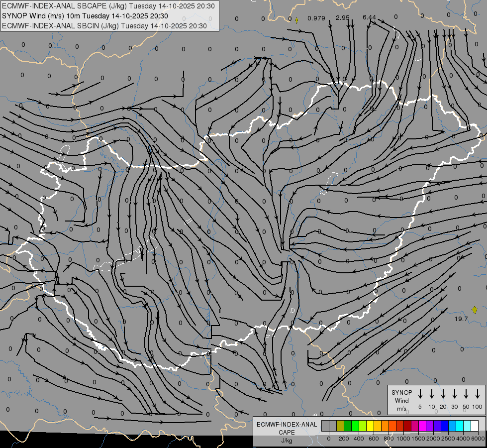The height and width of the screenshot is (448, 487).
Task: Click the wind arrow above the 5 label
Action: (x=420, y=393)
